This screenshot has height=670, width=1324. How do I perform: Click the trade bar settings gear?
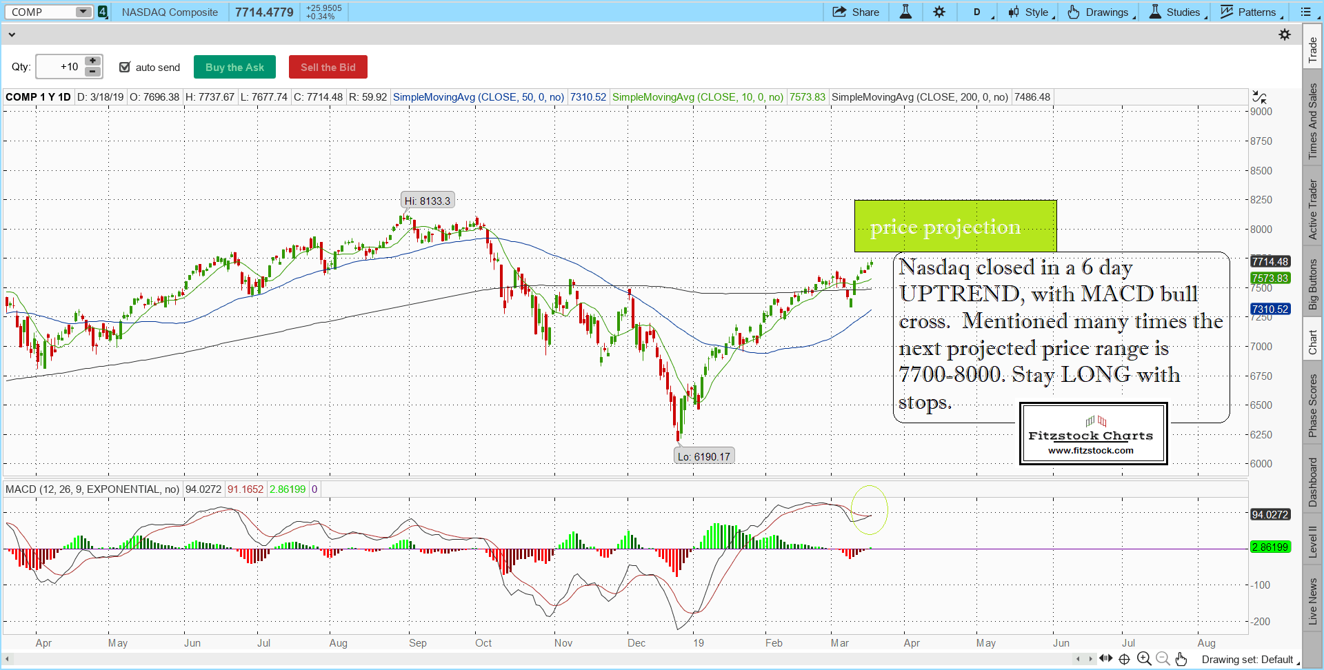[1285, 34]
